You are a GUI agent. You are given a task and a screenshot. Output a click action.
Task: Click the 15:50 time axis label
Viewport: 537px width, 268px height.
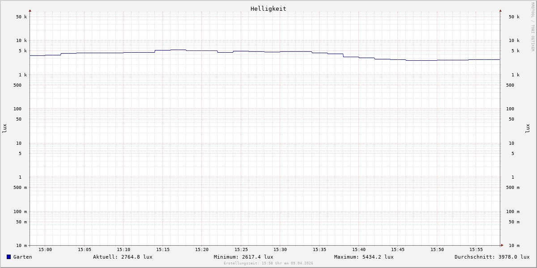pyautogui.click(x=437, y=249)
